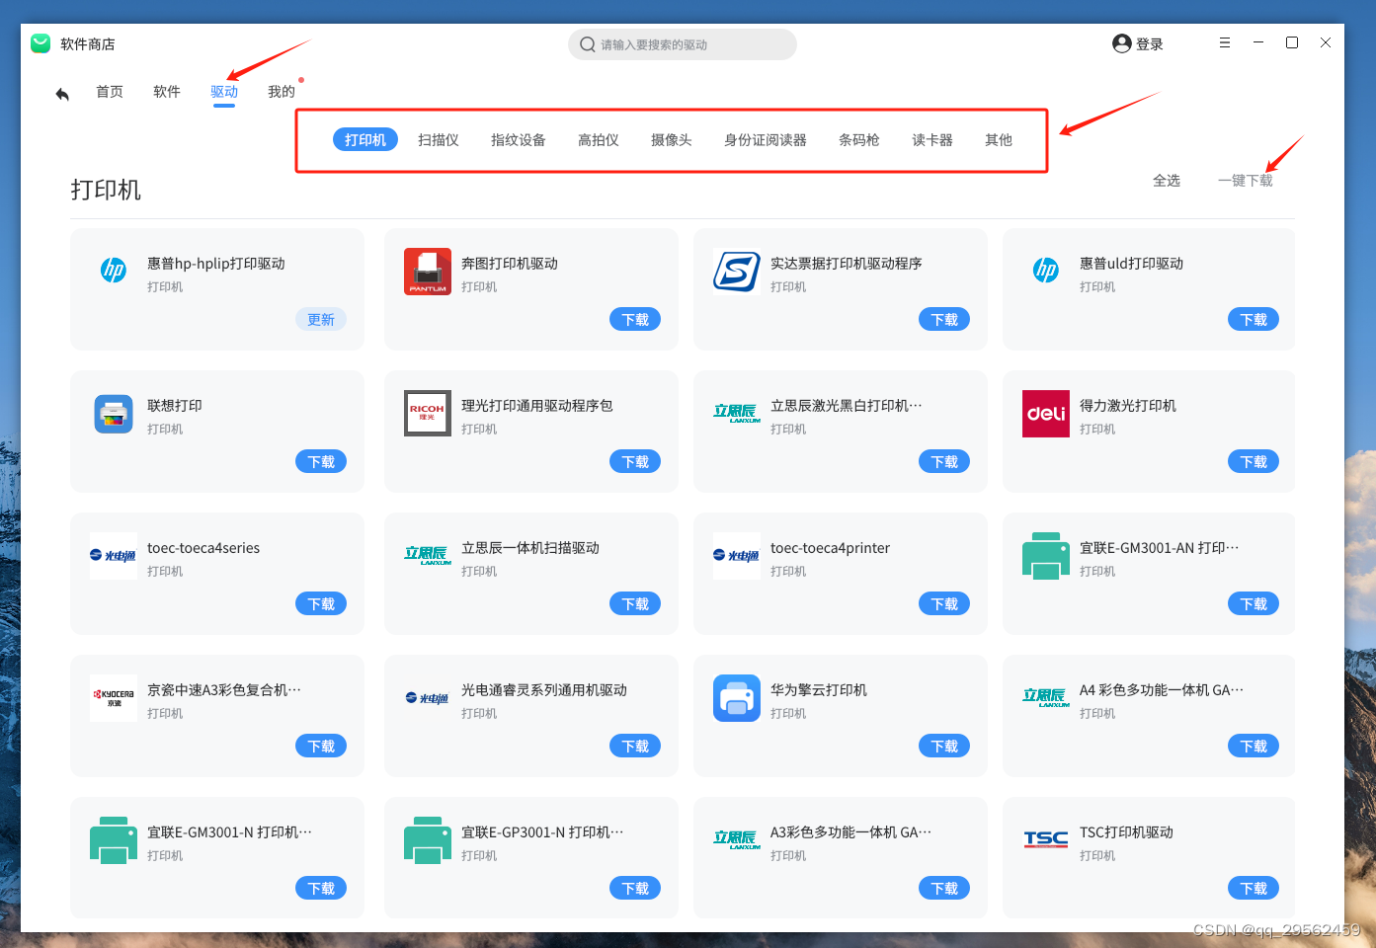The height and width of the screenshot is (948, 1376).
Task: Download the 理光打印通用驱动程序包
Action: point(635,462)
